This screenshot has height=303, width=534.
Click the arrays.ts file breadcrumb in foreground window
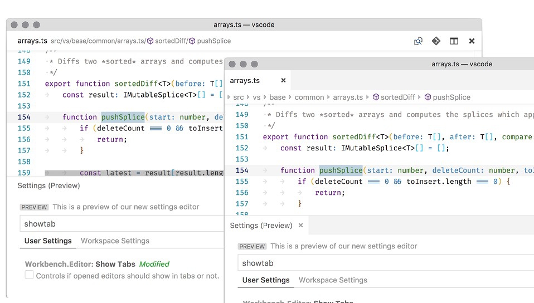[348, 97]
